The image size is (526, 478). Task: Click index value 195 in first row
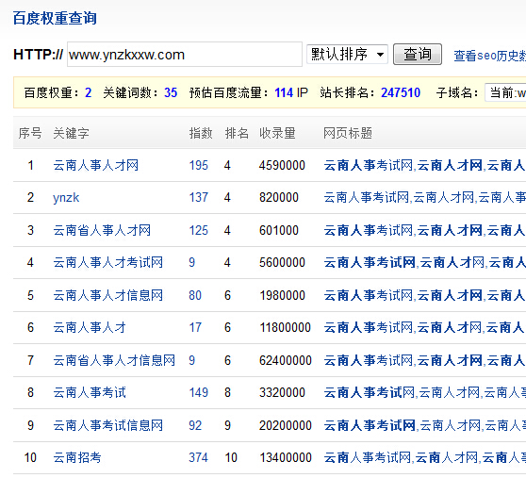point(199,165)
